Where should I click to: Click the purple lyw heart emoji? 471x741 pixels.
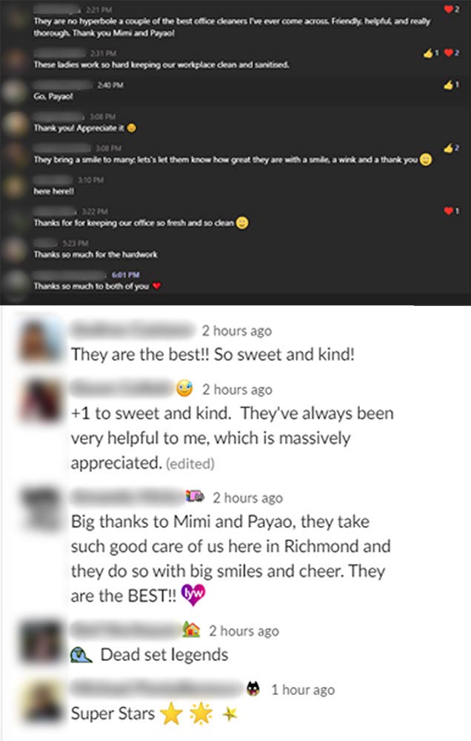[x=193, y=594]
